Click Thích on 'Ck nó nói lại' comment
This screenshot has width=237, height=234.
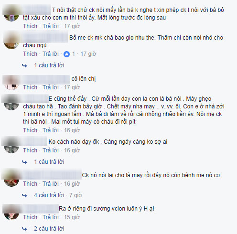(x=30, y=184)
